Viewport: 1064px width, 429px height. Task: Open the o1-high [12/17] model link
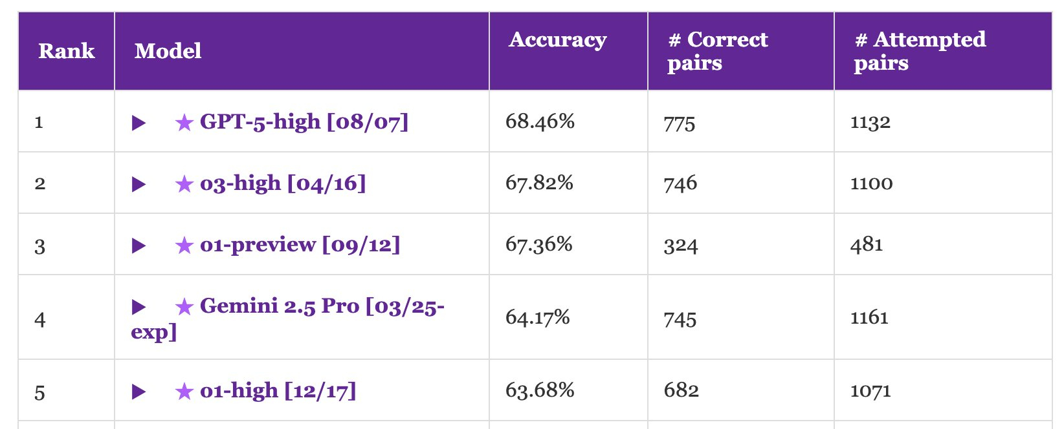(278, 390)
